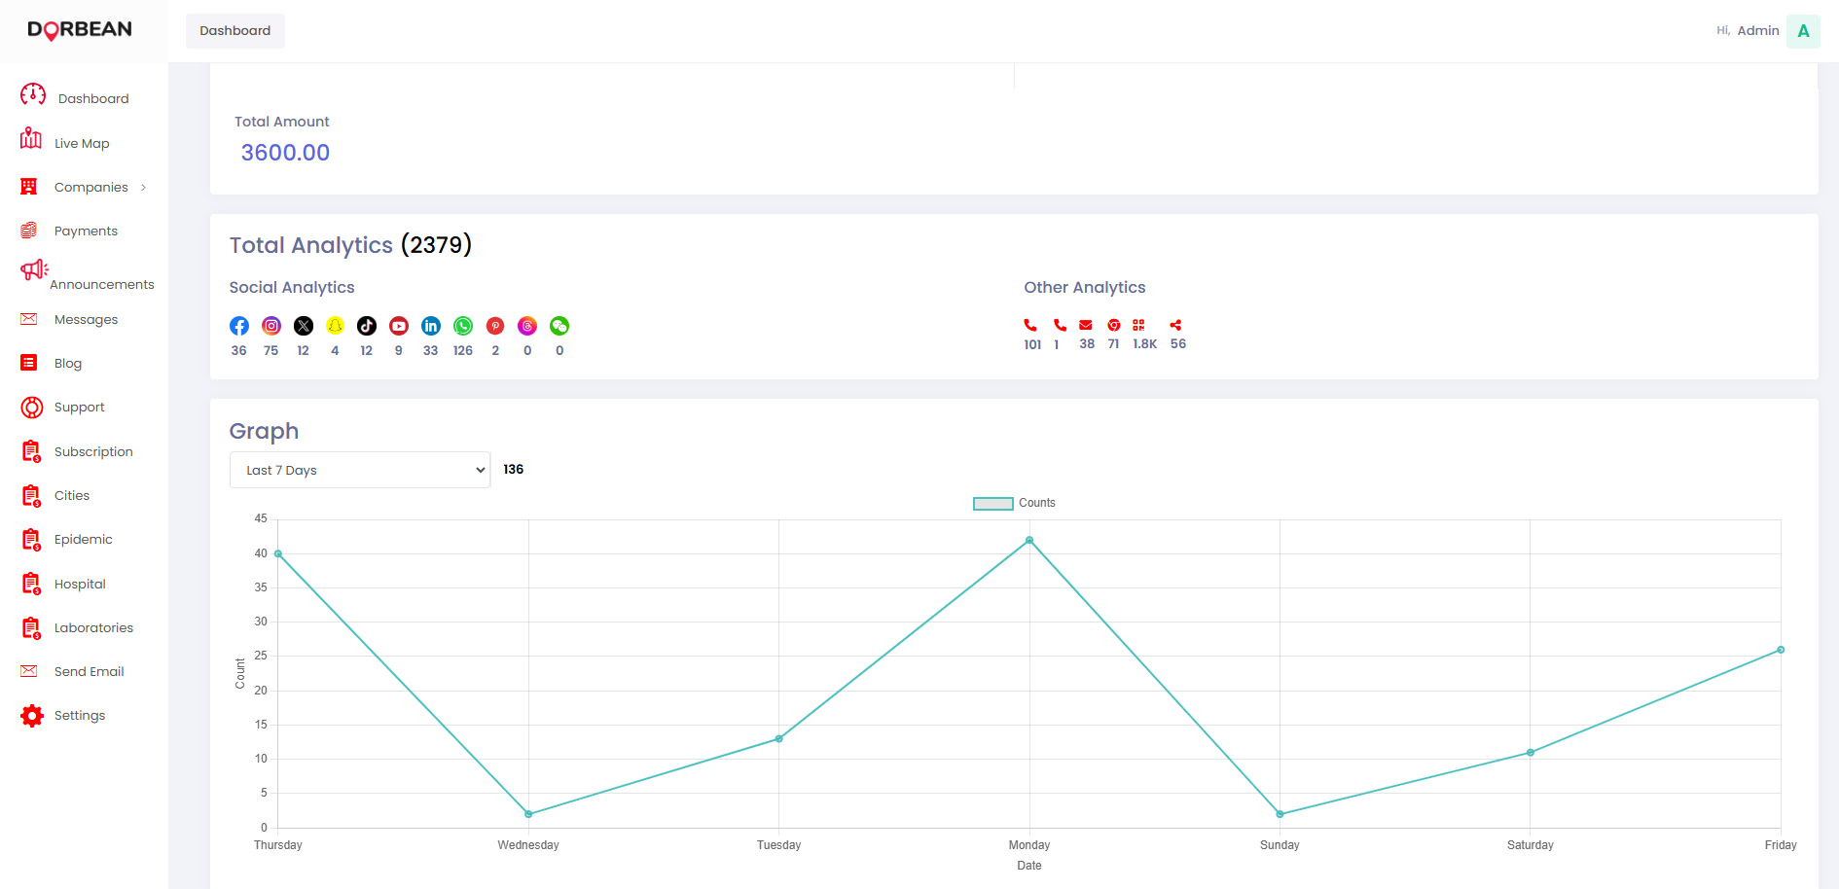
Task: Click the Instagram analytics icon
Action: point(271,326)
